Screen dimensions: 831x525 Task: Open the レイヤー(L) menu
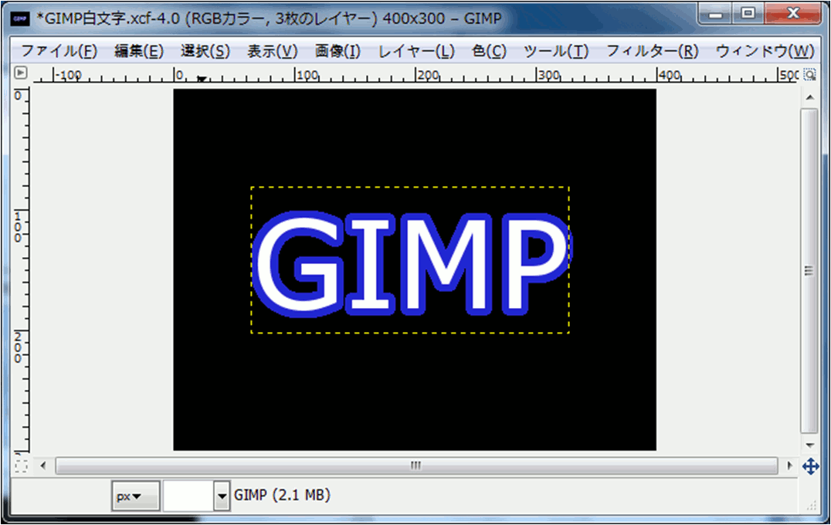[x=416, y=52]
